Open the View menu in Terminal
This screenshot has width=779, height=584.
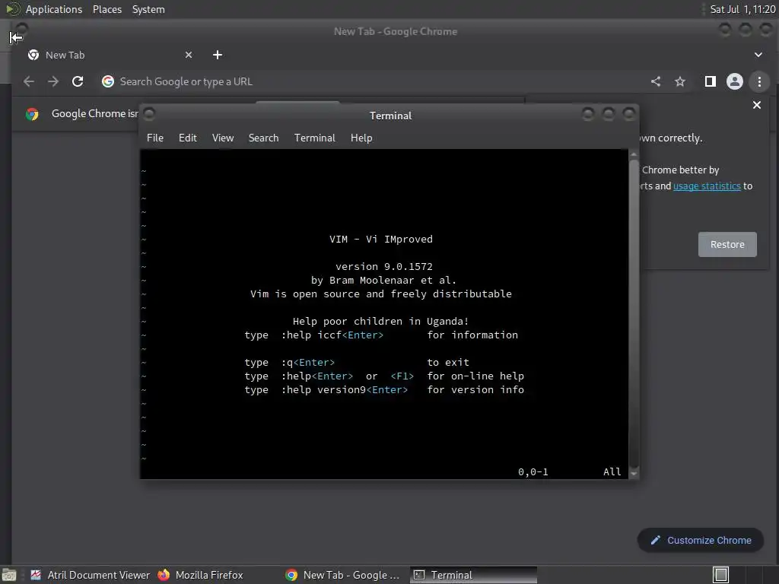[x=223, y=138]
